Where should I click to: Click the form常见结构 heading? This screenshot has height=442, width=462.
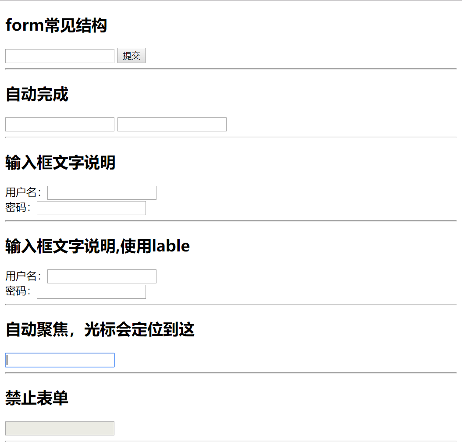tap(56, 26)
